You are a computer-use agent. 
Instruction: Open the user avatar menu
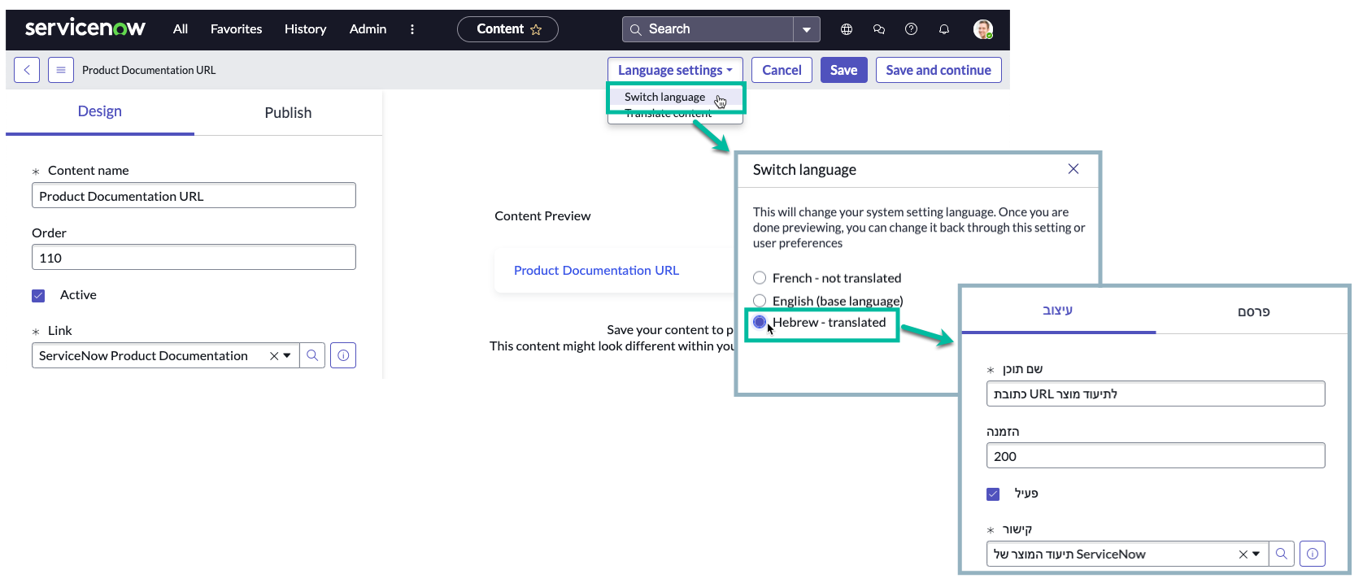[x=983, y=29]
